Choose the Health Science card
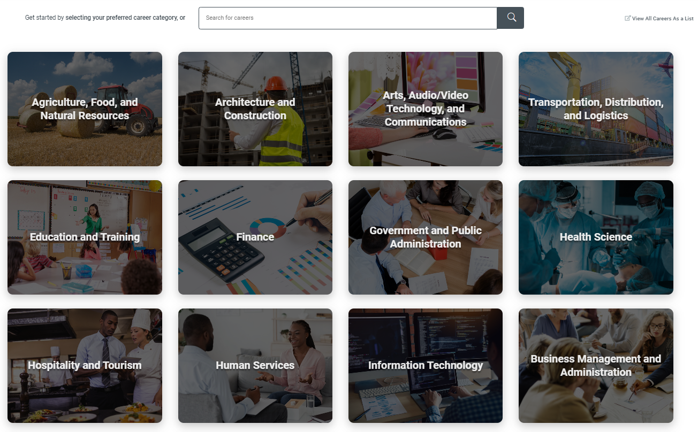The width and height of the screenshot is (698, 432). click(596, 237)
